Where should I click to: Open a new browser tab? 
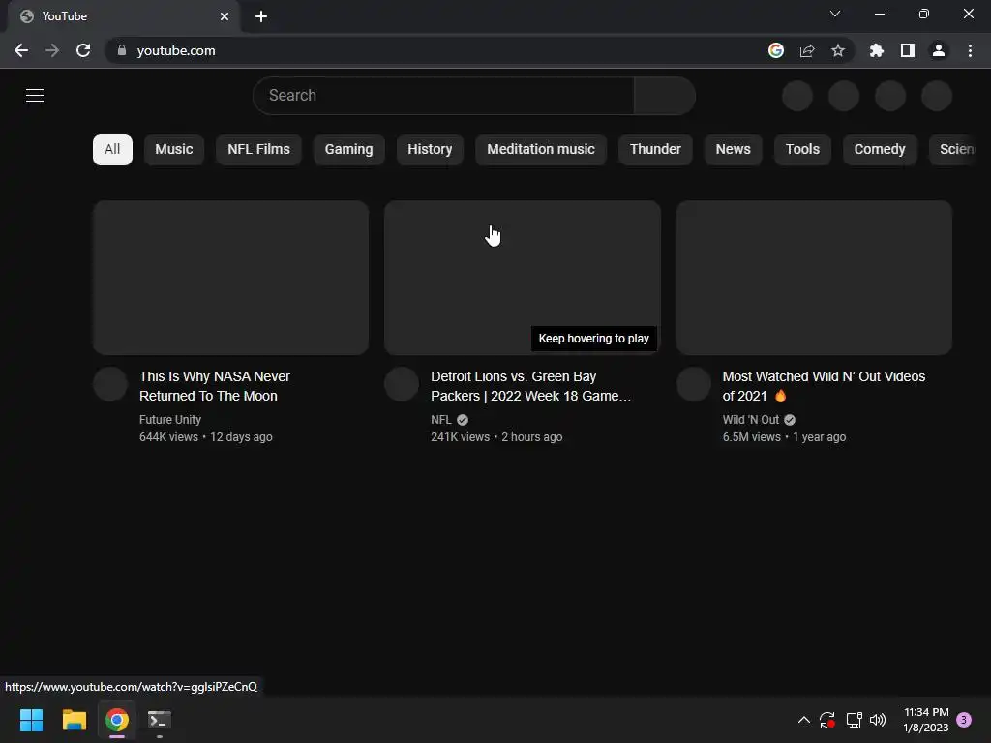point(261,16)
